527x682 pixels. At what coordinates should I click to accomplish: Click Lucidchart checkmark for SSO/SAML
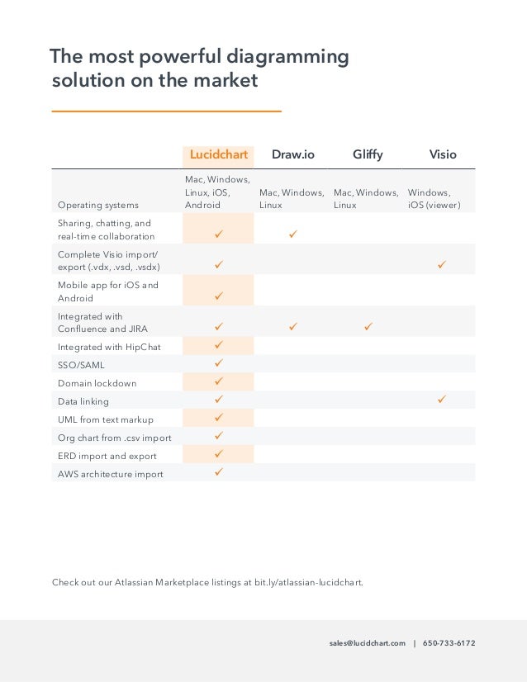click(219, 362)
